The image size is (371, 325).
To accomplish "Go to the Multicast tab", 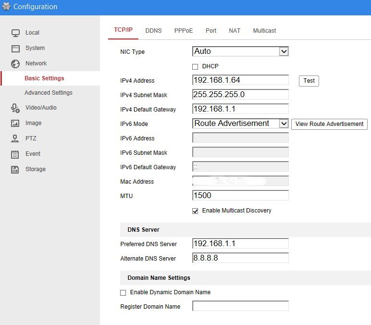I will (x=264, y=30).
